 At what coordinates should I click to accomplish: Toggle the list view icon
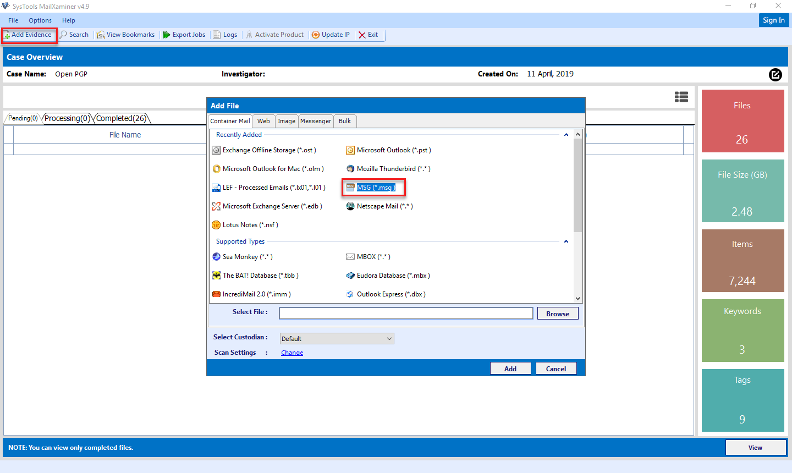coord(681,97)
